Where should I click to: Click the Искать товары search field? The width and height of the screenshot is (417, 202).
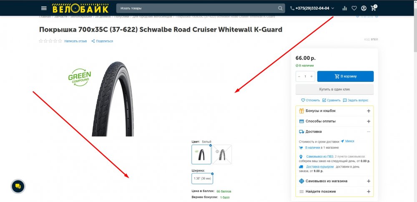click(197, 8)
